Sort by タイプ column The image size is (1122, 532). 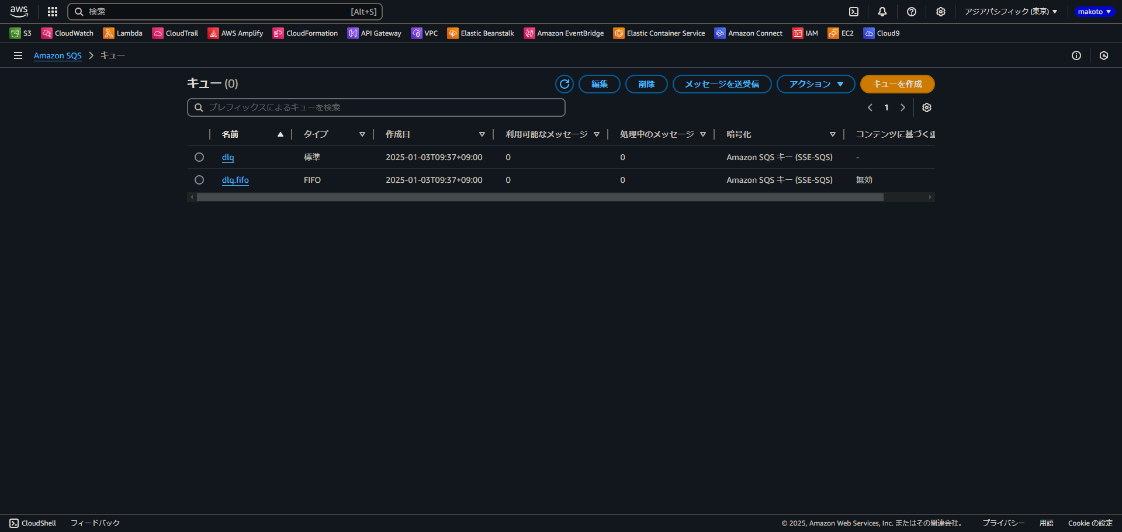pyautogui.click(x=334, y=134)
